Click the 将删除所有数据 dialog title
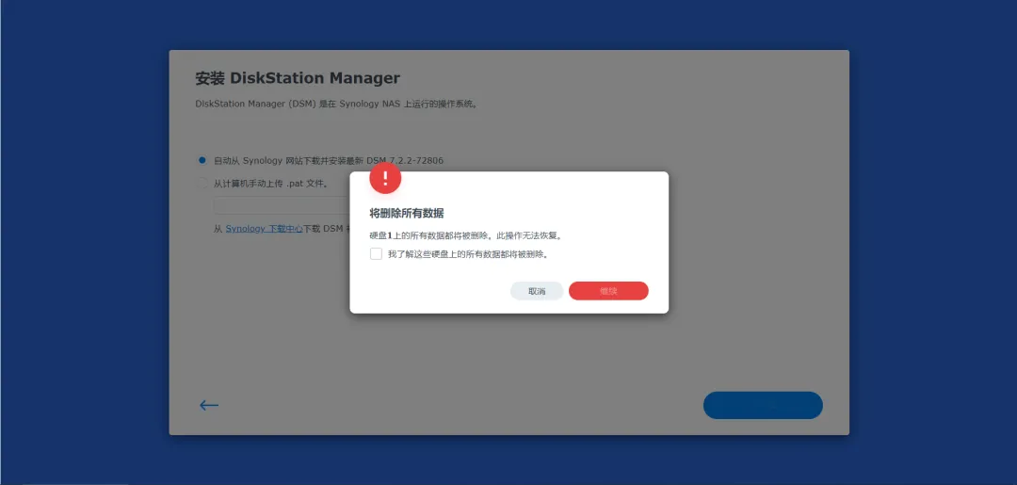The width and height of the screenshot is (1017, 485). point(407,214)
